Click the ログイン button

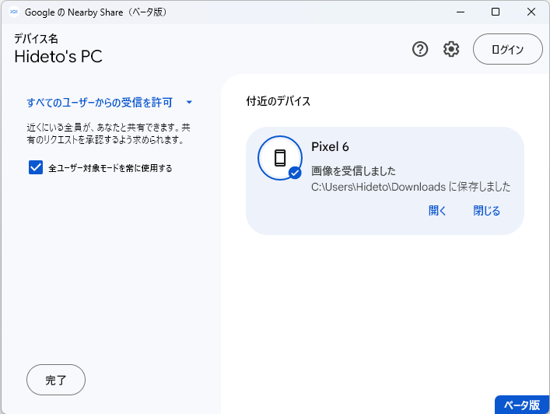click(x=507, y=49)
